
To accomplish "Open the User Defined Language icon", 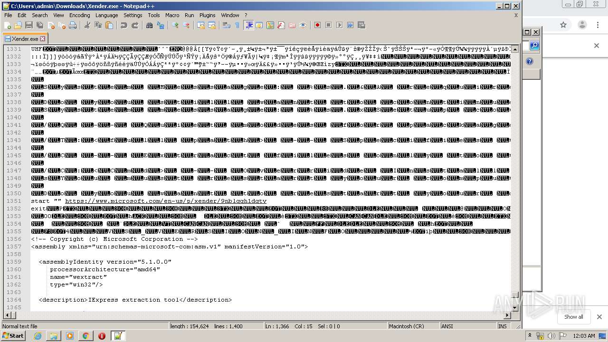I will 259,25.
